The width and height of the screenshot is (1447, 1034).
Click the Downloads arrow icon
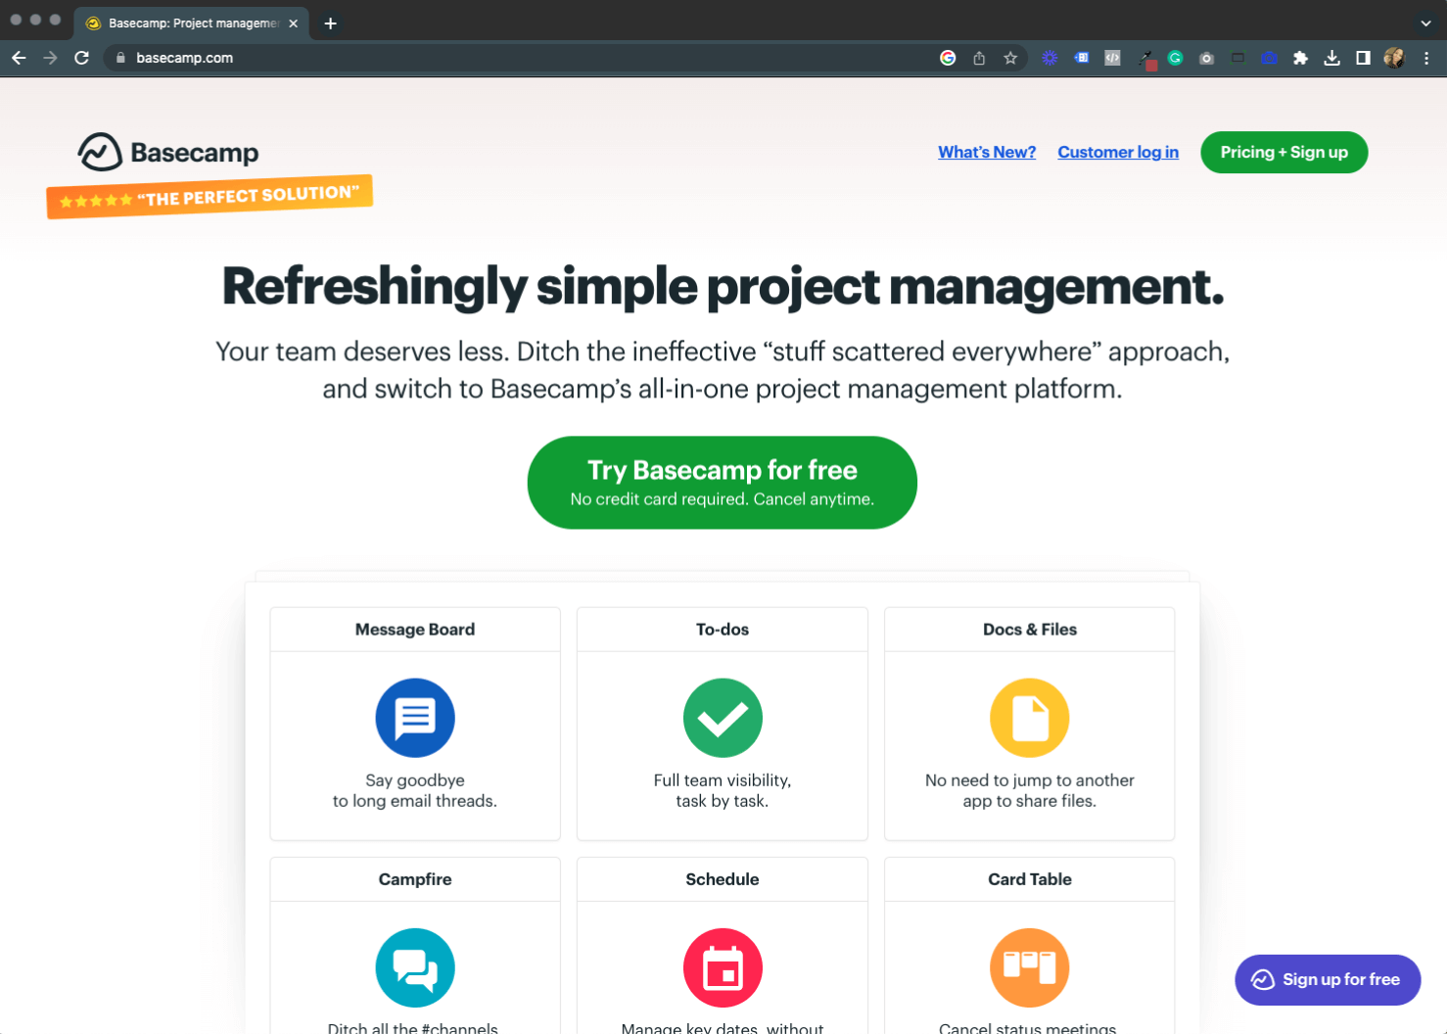[1332, 58]
